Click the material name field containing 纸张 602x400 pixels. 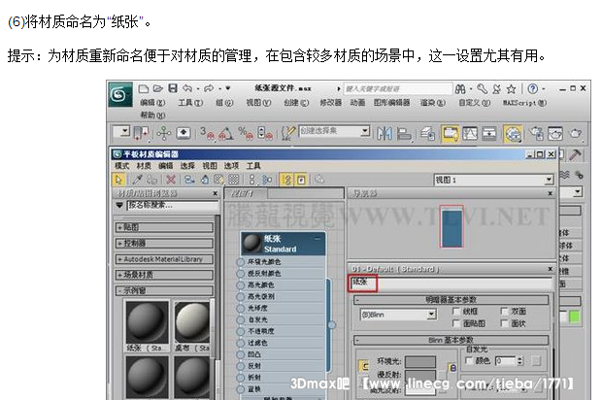pyautogui.click(x=451, y=283)
